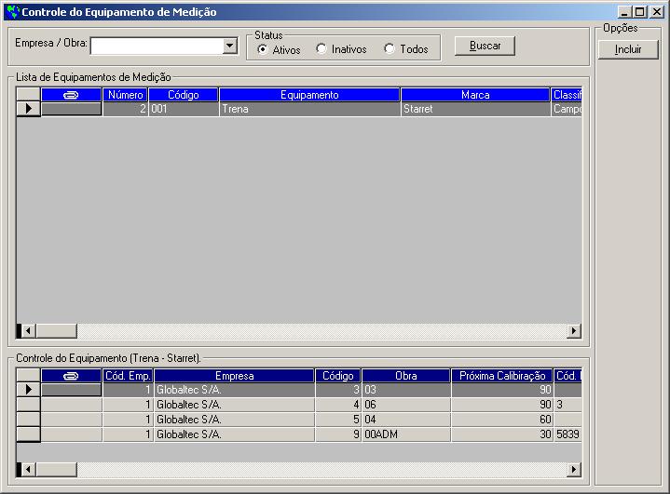Screen dimensions: 670x494
Task: Choose the Todos status radio button
Action: [x=390, y=49]
